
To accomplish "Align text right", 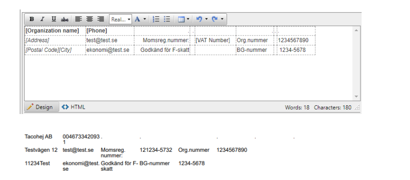I will tap(100, 19).
